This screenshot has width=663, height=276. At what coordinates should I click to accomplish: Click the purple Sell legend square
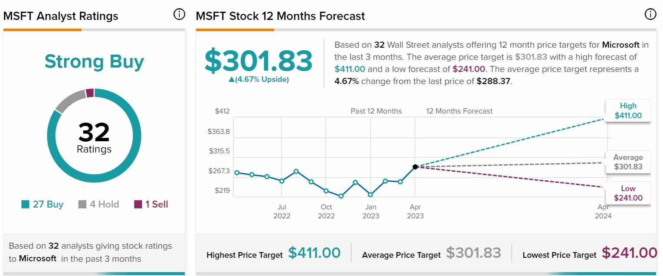pyautogui.click(x=138, y=205)
